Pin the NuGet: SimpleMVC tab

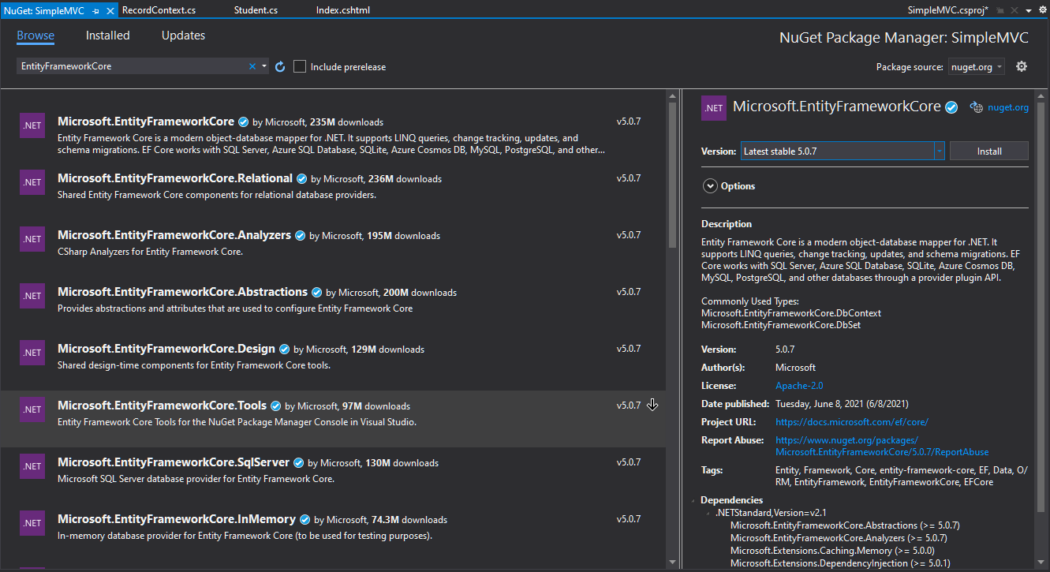point(96,11)
